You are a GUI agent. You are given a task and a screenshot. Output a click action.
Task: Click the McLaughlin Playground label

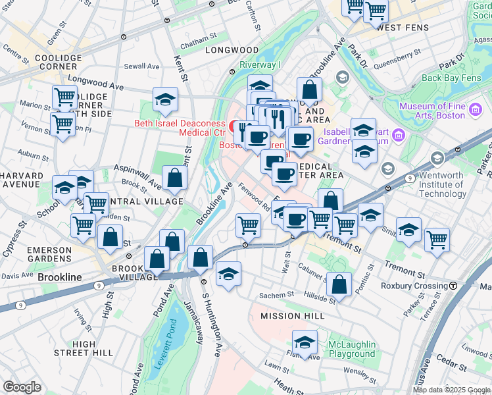pos(352,349)
